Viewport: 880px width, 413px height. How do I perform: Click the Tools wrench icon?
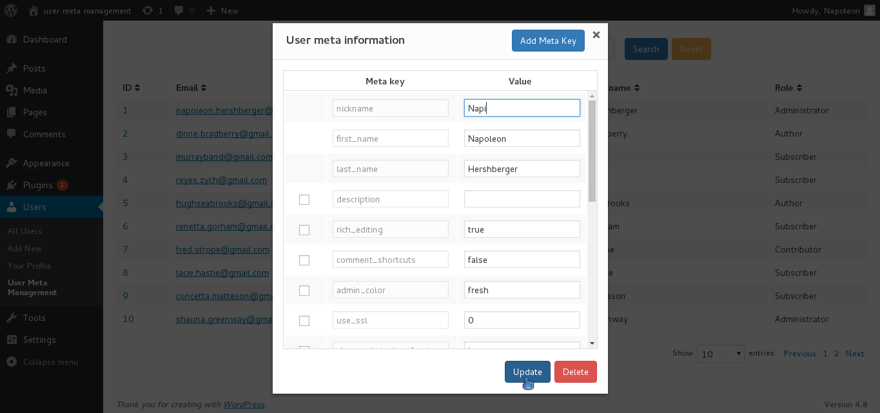click(x=12, y=318)
